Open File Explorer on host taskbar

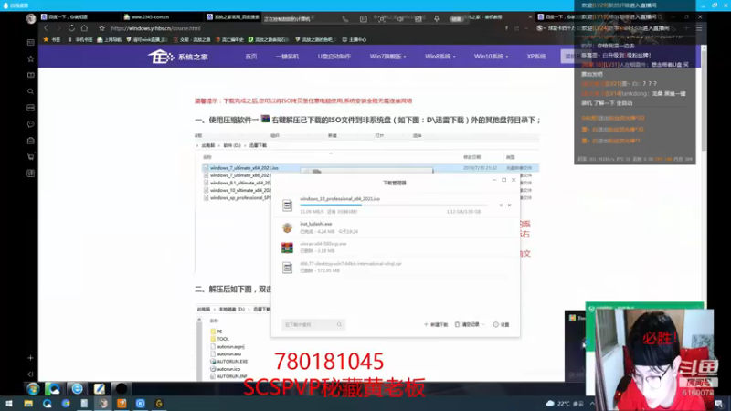click(28, 404)
